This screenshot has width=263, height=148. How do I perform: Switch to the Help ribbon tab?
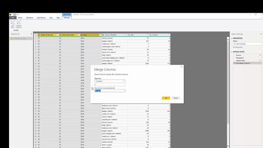point(58,18)
